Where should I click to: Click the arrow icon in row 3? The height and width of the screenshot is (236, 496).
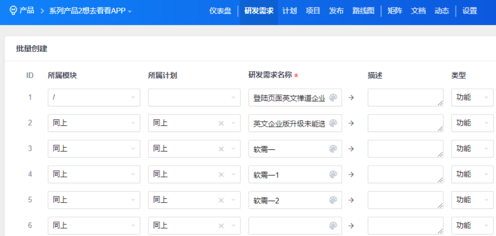tap(351, 149)
